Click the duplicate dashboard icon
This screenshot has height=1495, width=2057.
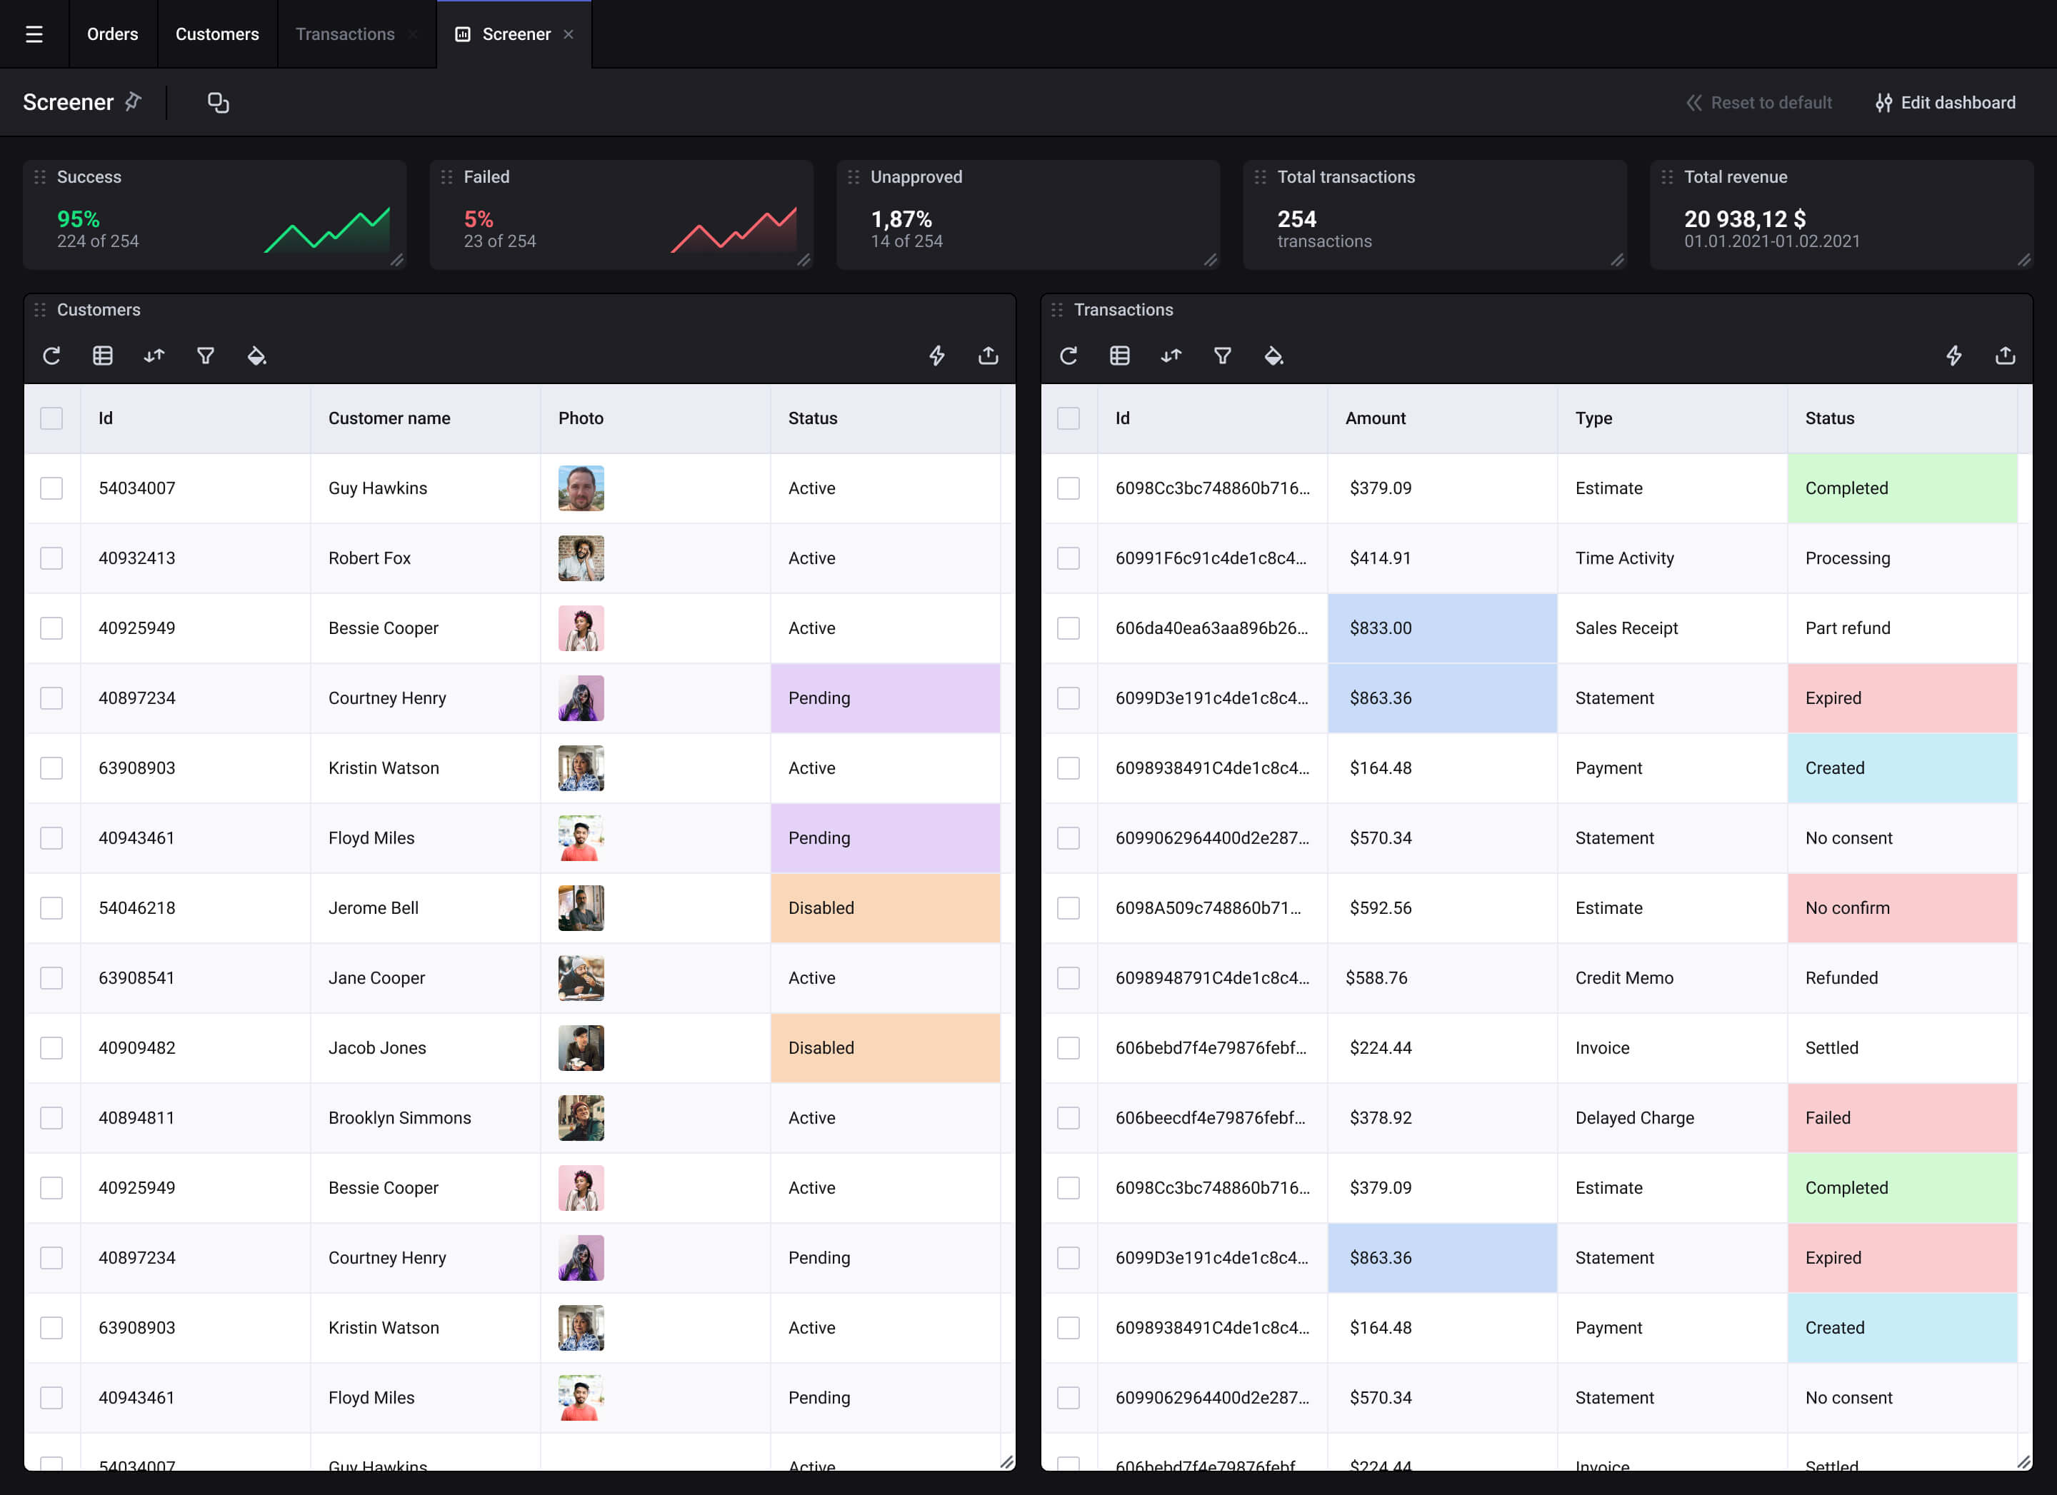(218, 102)
